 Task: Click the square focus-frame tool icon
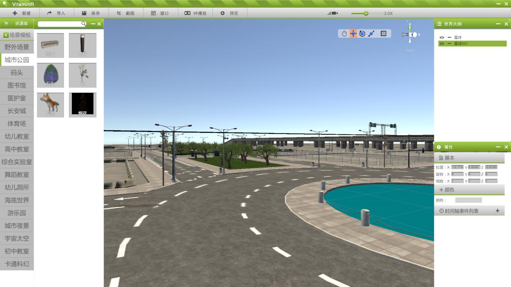384,34
